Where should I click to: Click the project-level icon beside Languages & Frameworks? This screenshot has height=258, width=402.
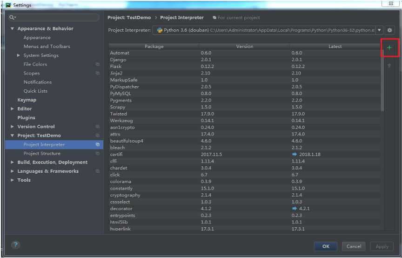[98, 171]
